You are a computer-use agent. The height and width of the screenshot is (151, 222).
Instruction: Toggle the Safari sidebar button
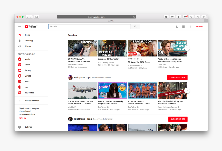(x=36, y=17)
